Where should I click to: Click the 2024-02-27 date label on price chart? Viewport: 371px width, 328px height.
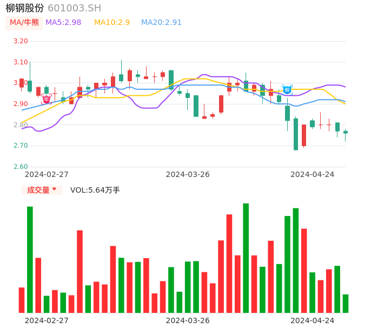(47, 174)
